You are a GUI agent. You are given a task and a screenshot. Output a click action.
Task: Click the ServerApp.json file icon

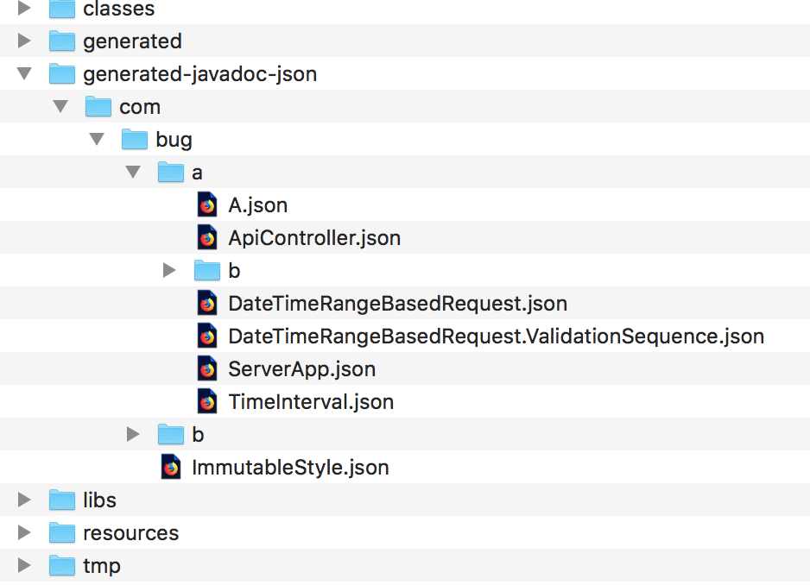pyautogui.click(x=207, y=368)
